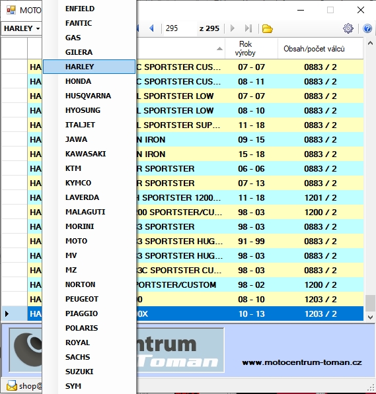This screenshot has height=394, width=376.
Task: Select PORTSTER/CUSTOM 98 - 02 row
Action: (195, 284)
